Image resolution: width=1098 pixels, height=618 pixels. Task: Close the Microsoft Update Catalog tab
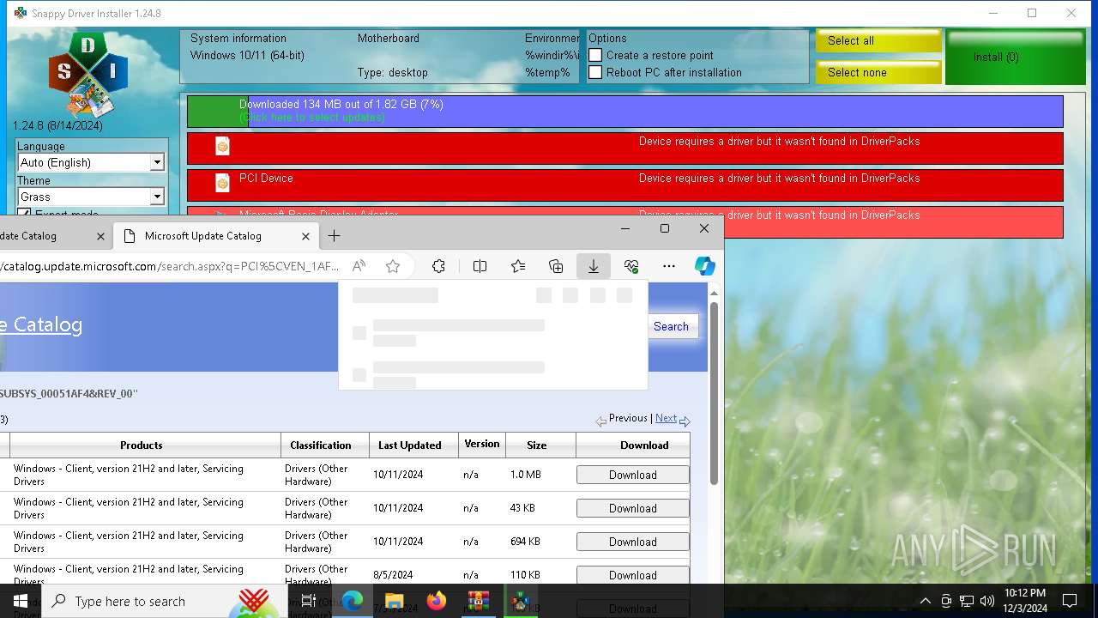305,236
